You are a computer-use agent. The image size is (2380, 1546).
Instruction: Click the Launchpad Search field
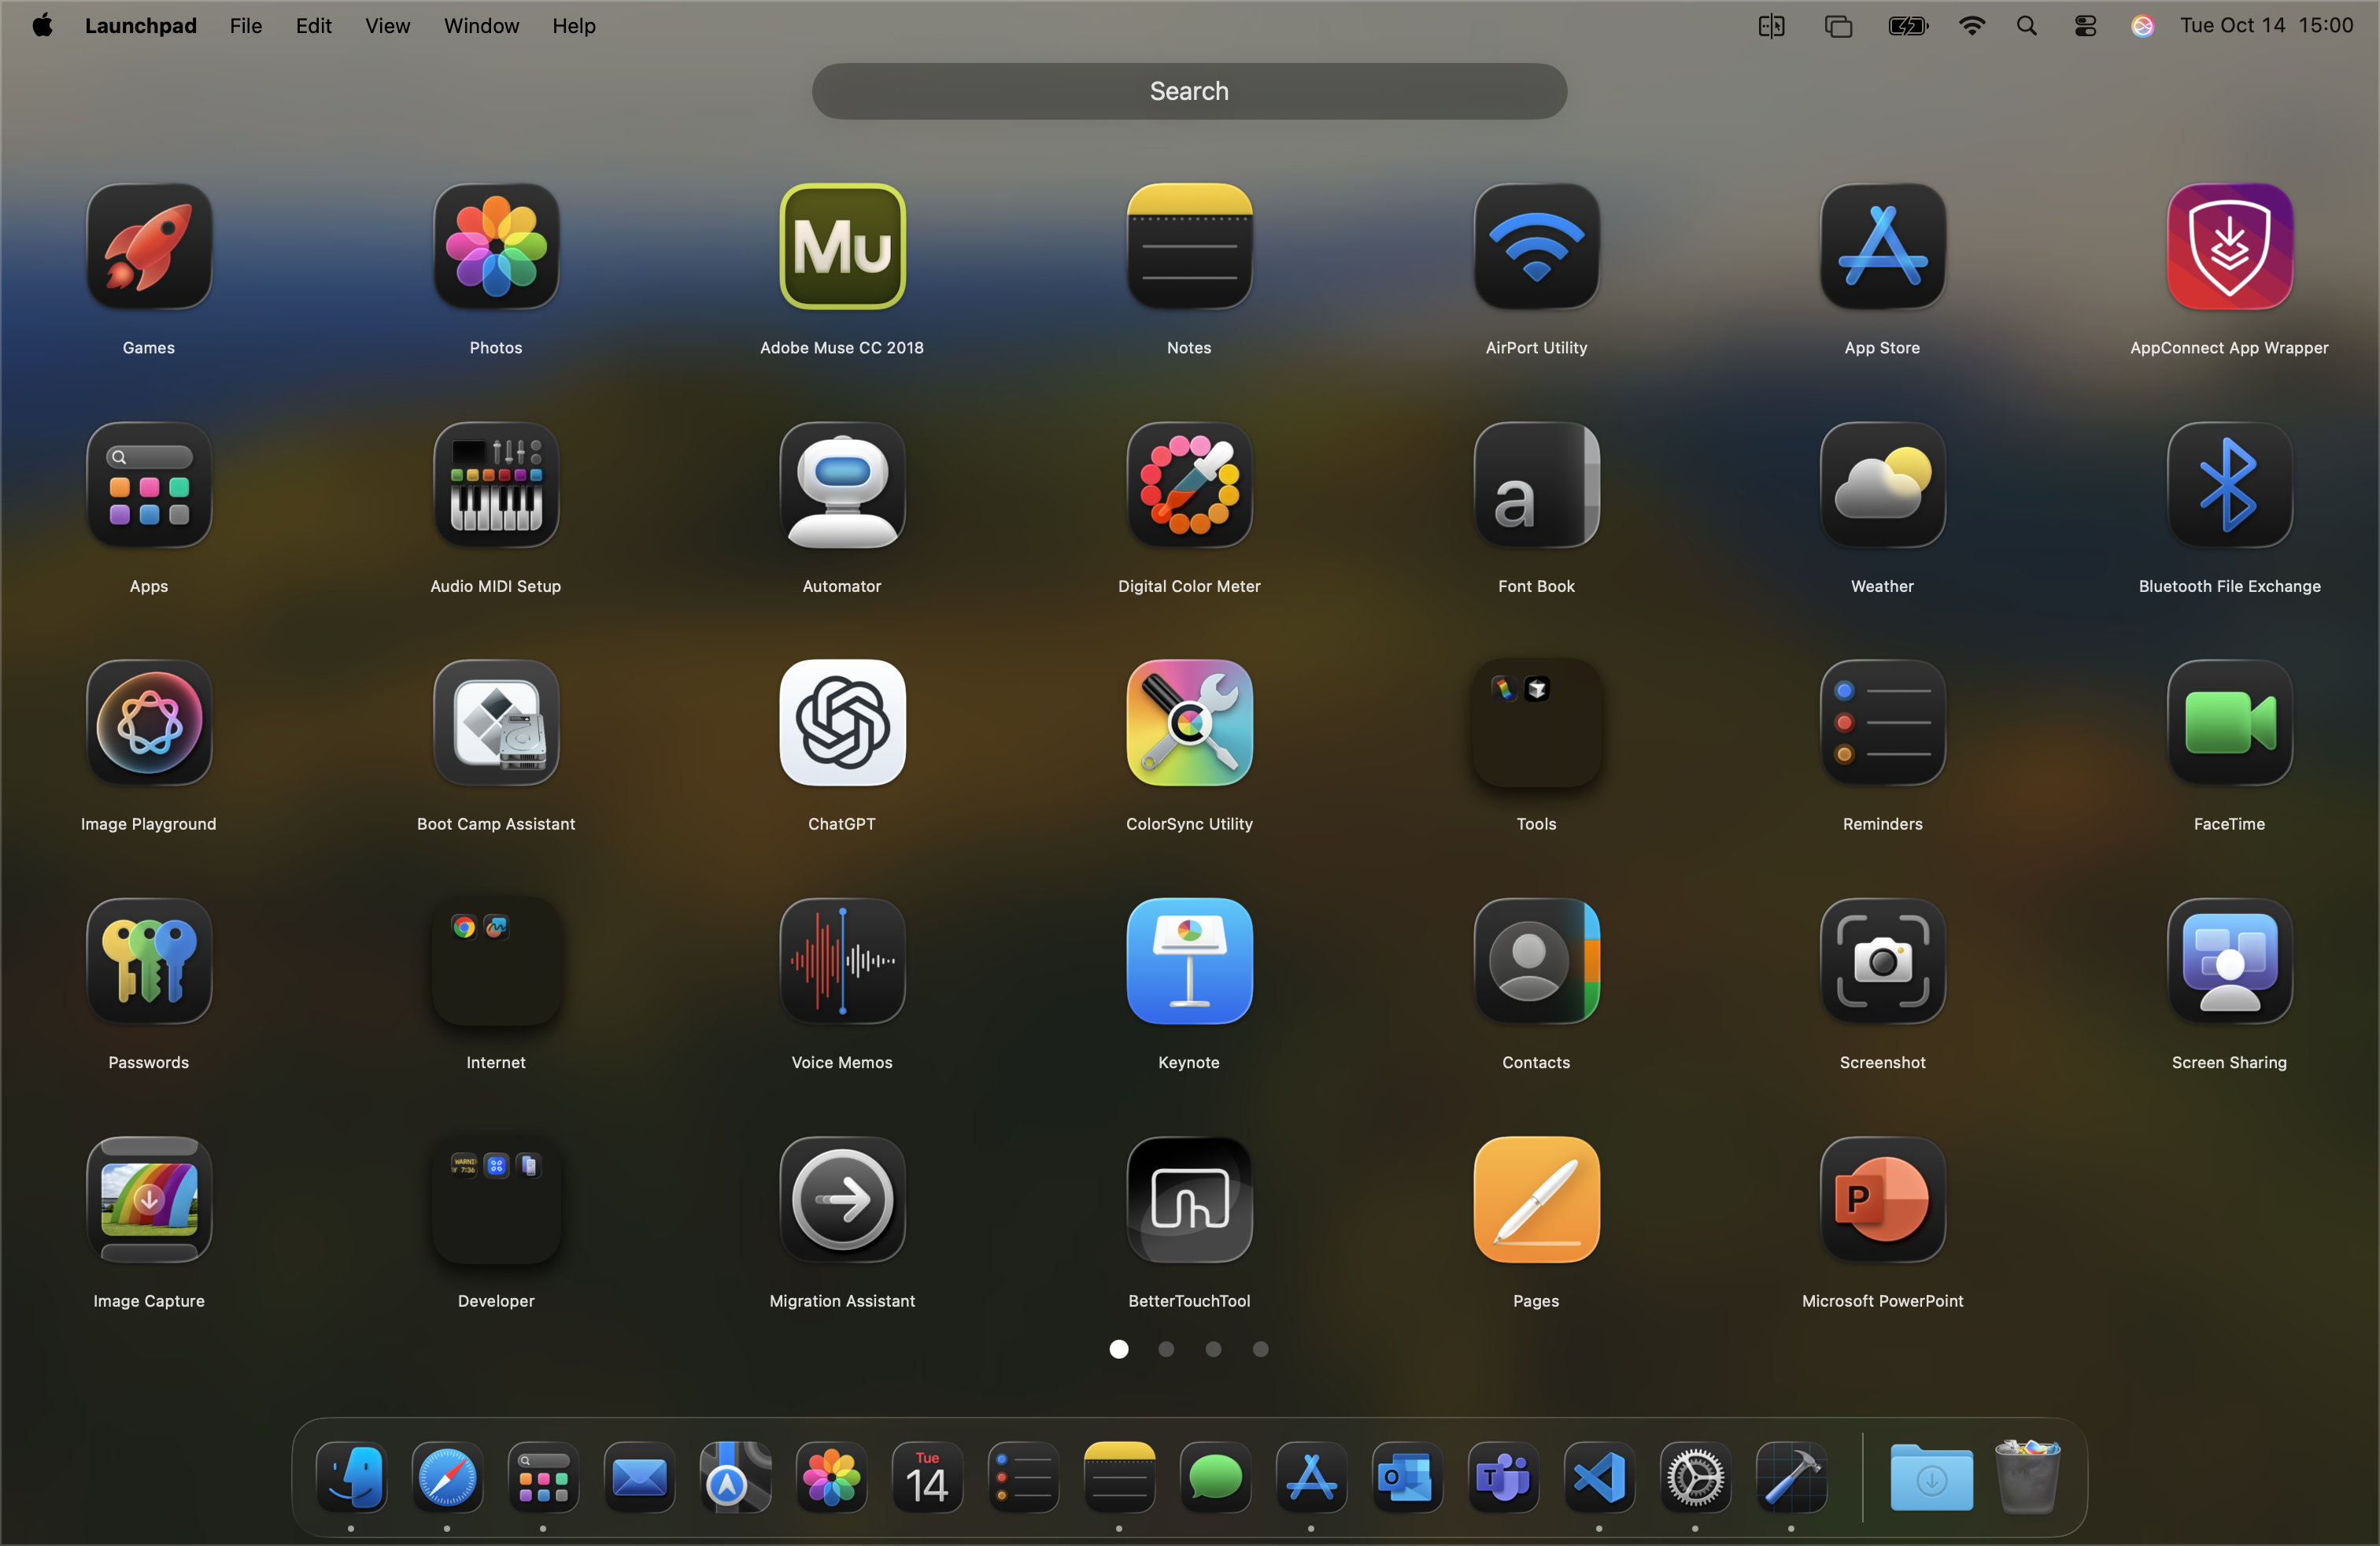(x=1189, y=91)
